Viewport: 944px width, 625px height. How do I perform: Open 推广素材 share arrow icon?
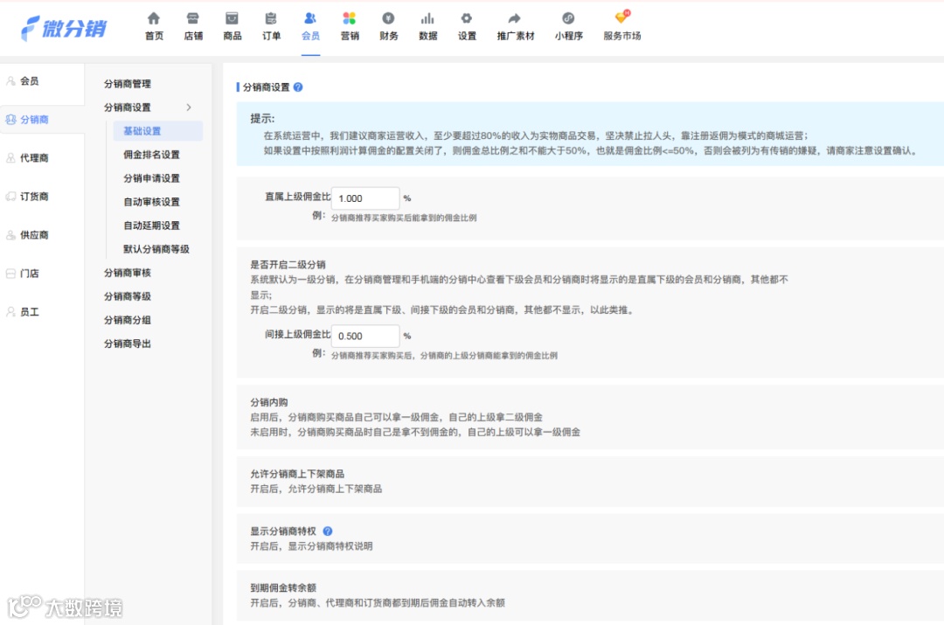[515, 18]
